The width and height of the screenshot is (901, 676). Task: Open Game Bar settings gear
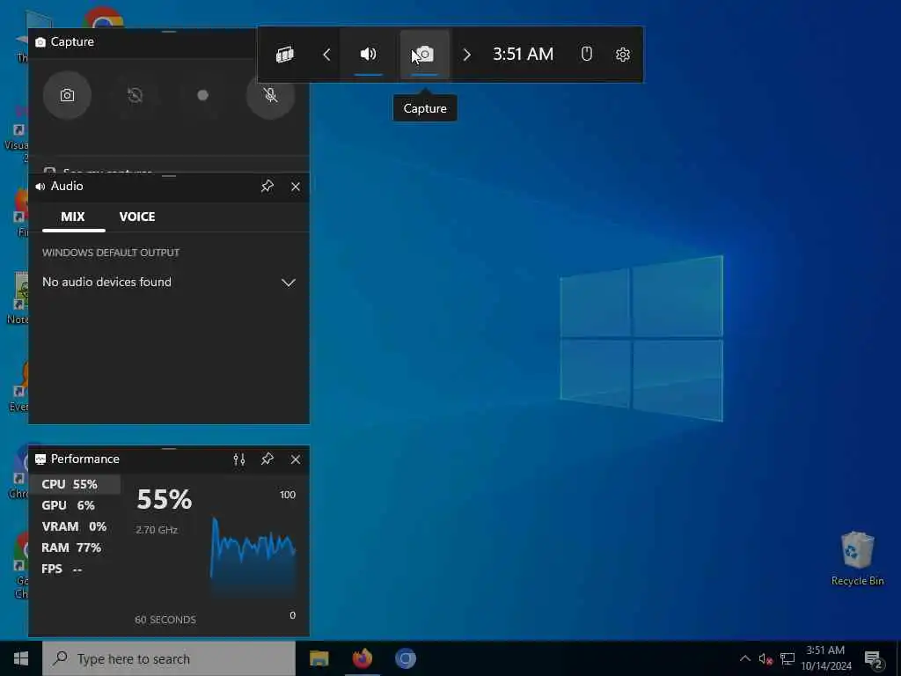623,55
